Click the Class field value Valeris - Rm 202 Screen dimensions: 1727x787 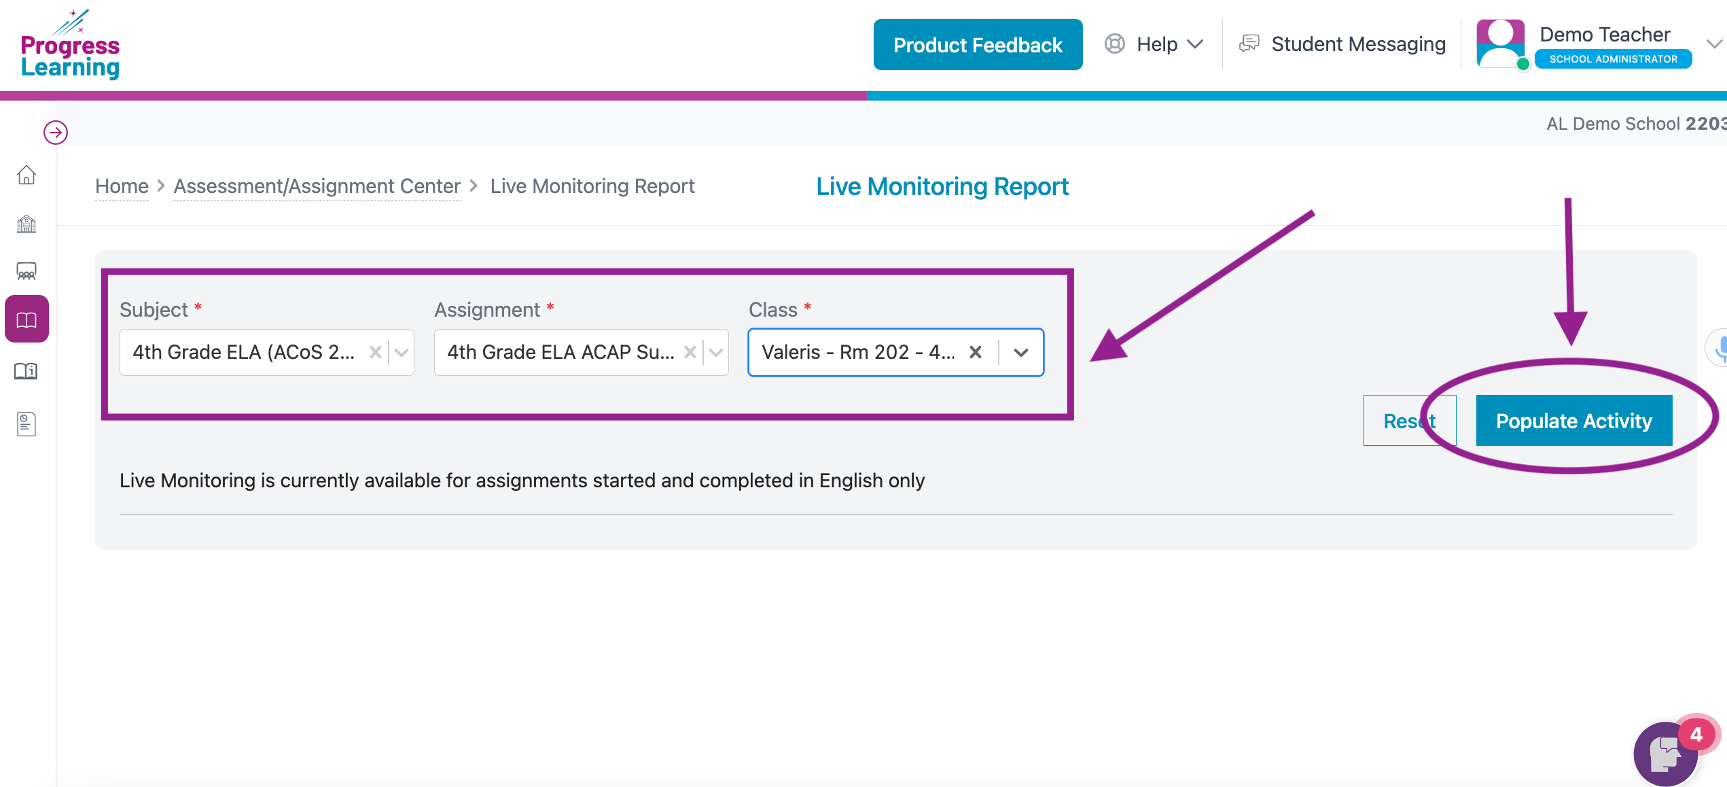[857, 352]
